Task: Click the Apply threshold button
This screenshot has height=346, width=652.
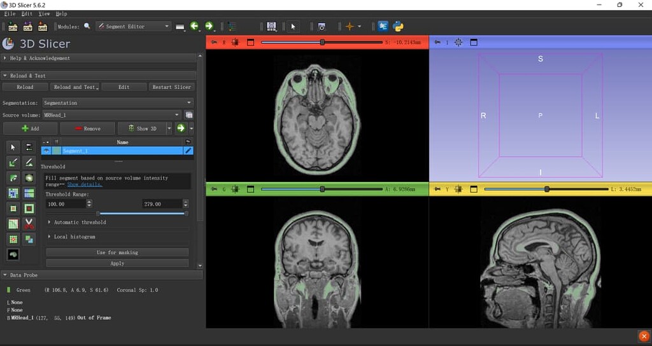Action: tap(117, 263)
